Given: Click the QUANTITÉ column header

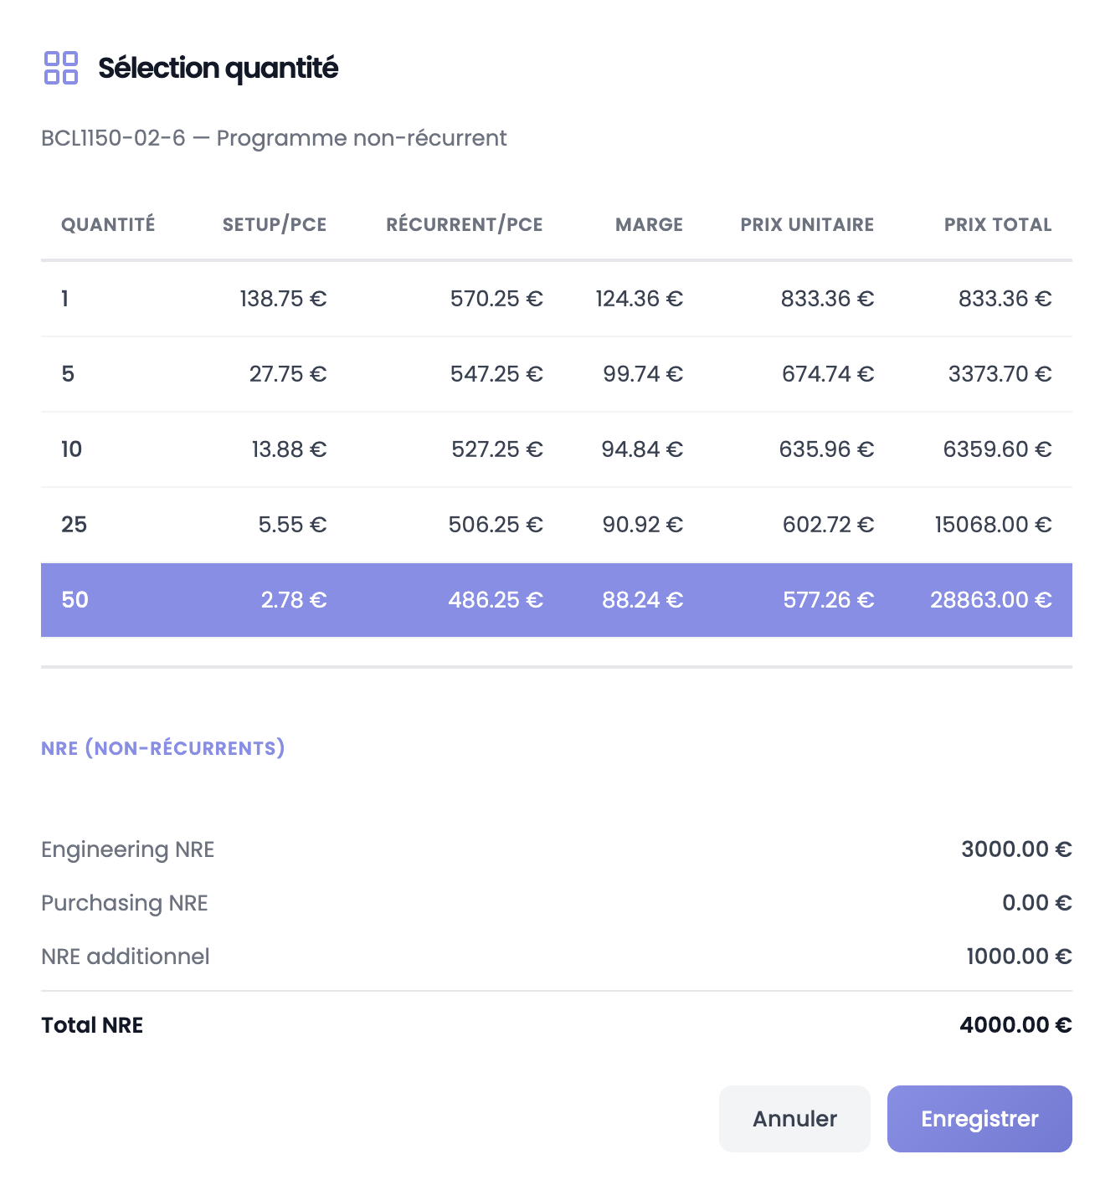Looking at the screenshot, I should tap(108, 224).
